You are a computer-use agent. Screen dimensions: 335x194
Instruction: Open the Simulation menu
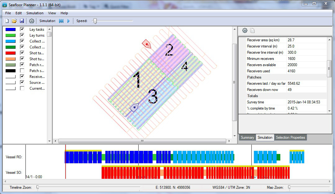click(35, 13)
